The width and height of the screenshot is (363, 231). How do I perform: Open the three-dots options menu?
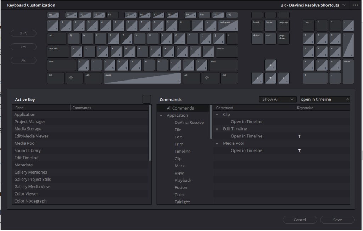click(355, 5)
